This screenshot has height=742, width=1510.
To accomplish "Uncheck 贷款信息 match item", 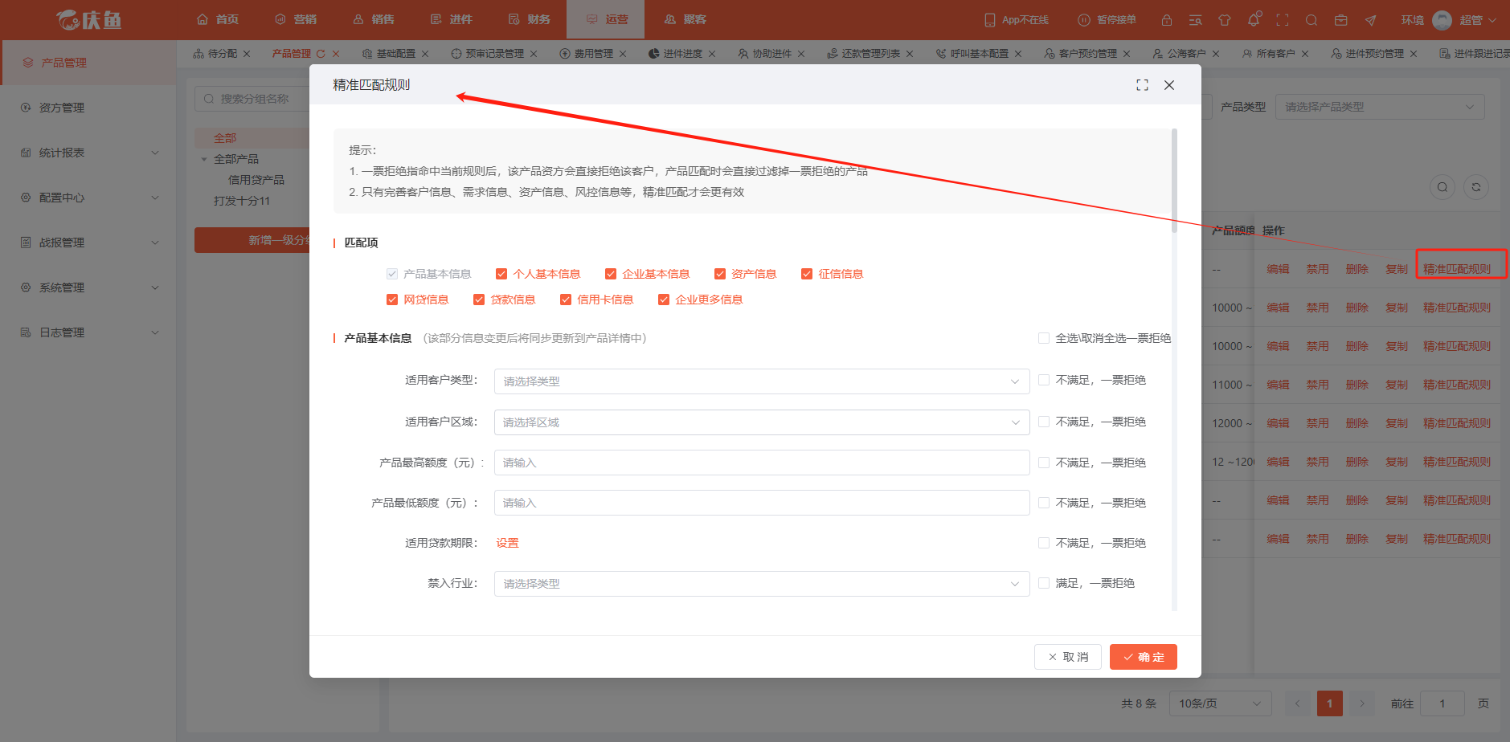I will 479,300.
